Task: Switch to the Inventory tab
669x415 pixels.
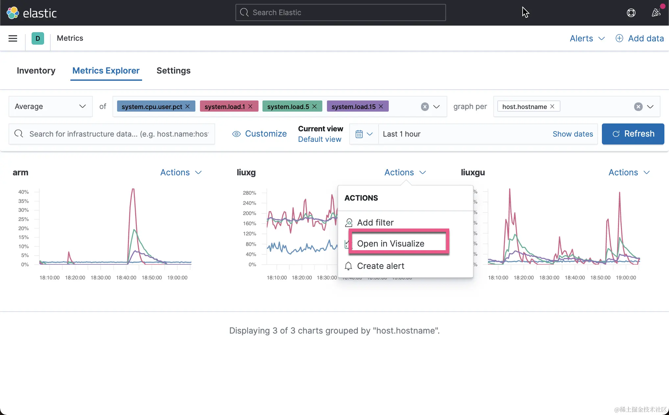Action: (x=36, y=71)
